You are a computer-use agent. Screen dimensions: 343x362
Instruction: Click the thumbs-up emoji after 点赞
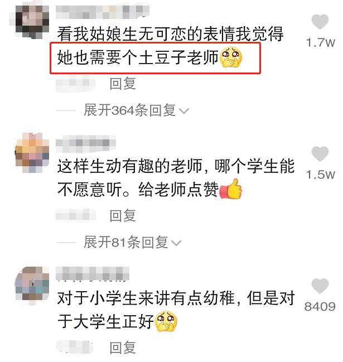pos(230,189)
